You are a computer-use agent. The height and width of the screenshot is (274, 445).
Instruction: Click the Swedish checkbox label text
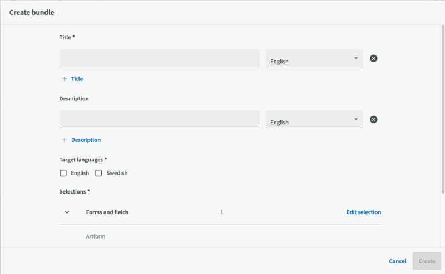pyautogui.click(x=117, y=173)
